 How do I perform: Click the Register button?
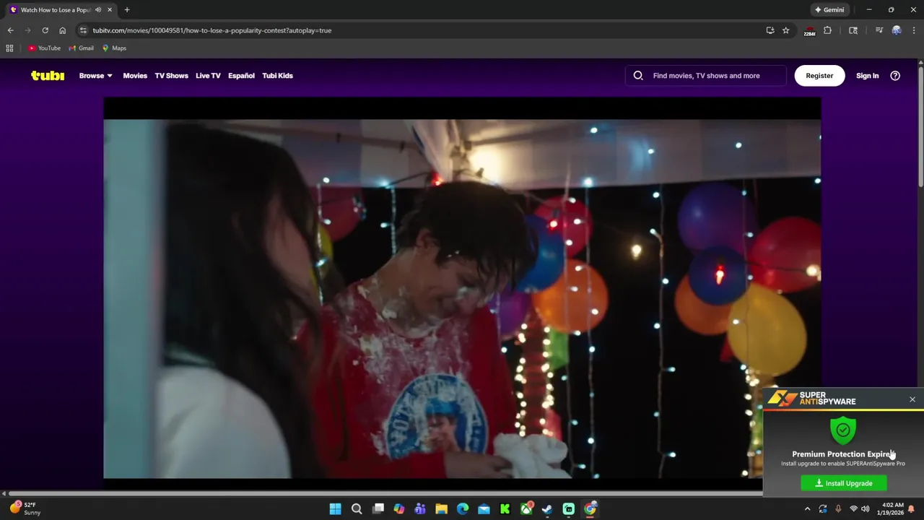coord(819,75)
